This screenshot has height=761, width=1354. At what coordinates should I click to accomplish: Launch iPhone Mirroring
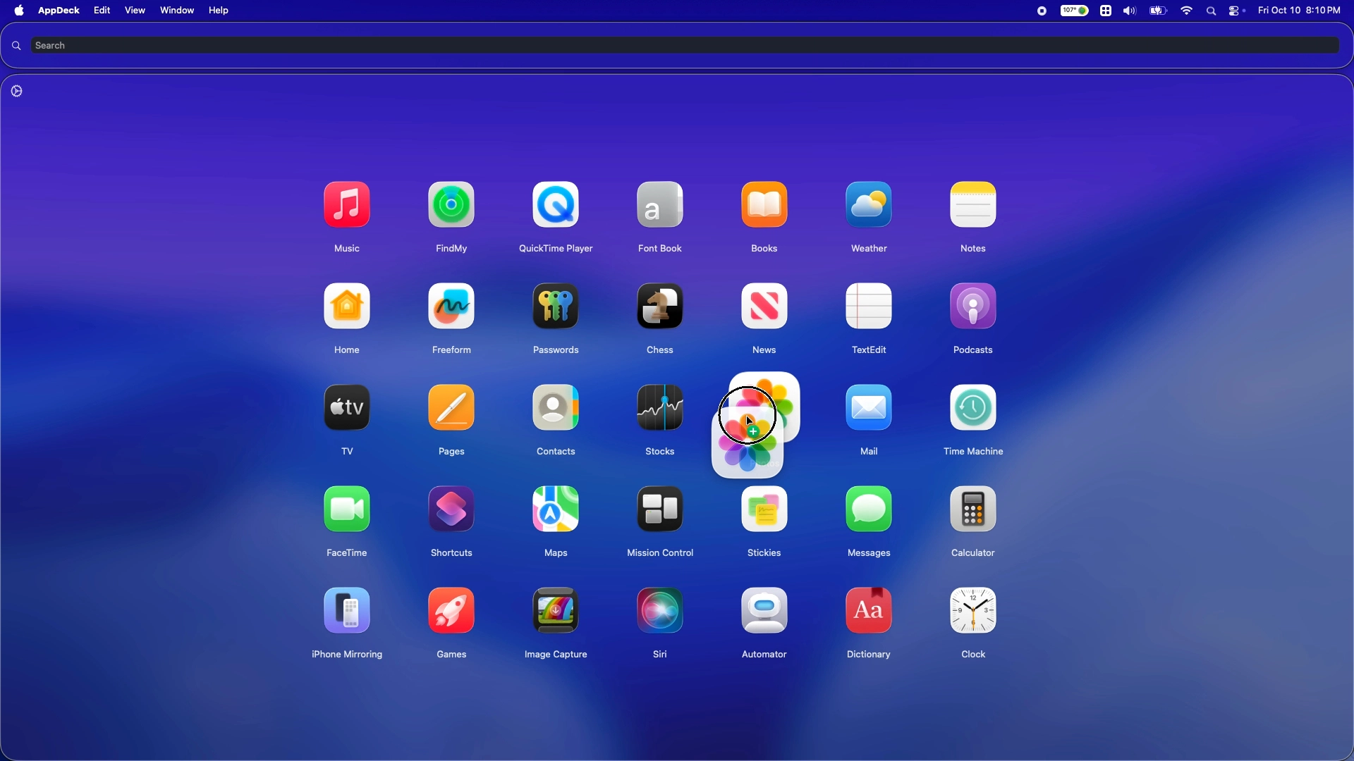click(x=347, y=612)
